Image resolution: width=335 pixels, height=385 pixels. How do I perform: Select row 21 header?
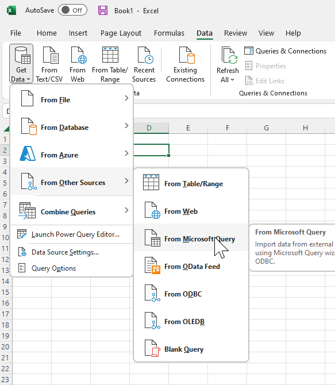coord(5,358)
